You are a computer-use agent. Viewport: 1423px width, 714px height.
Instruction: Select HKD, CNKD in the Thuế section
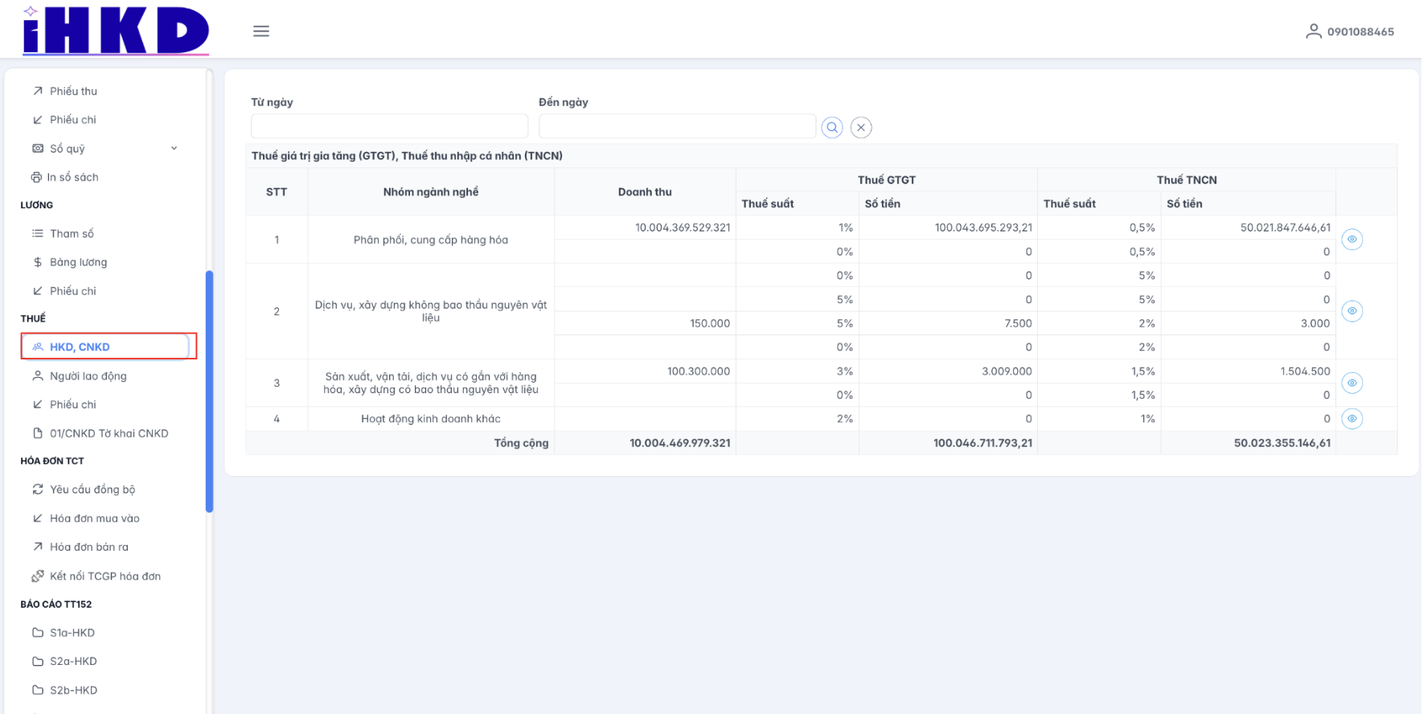tap(80, 347)
